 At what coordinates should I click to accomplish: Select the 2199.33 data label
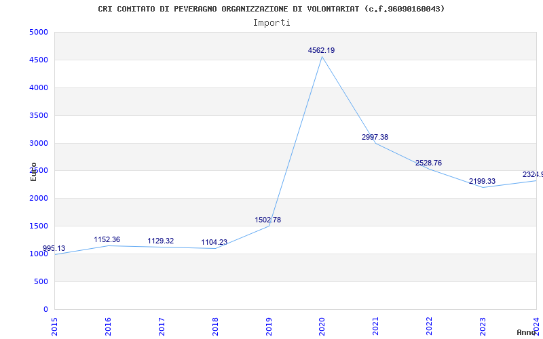(x=482, y=181)
